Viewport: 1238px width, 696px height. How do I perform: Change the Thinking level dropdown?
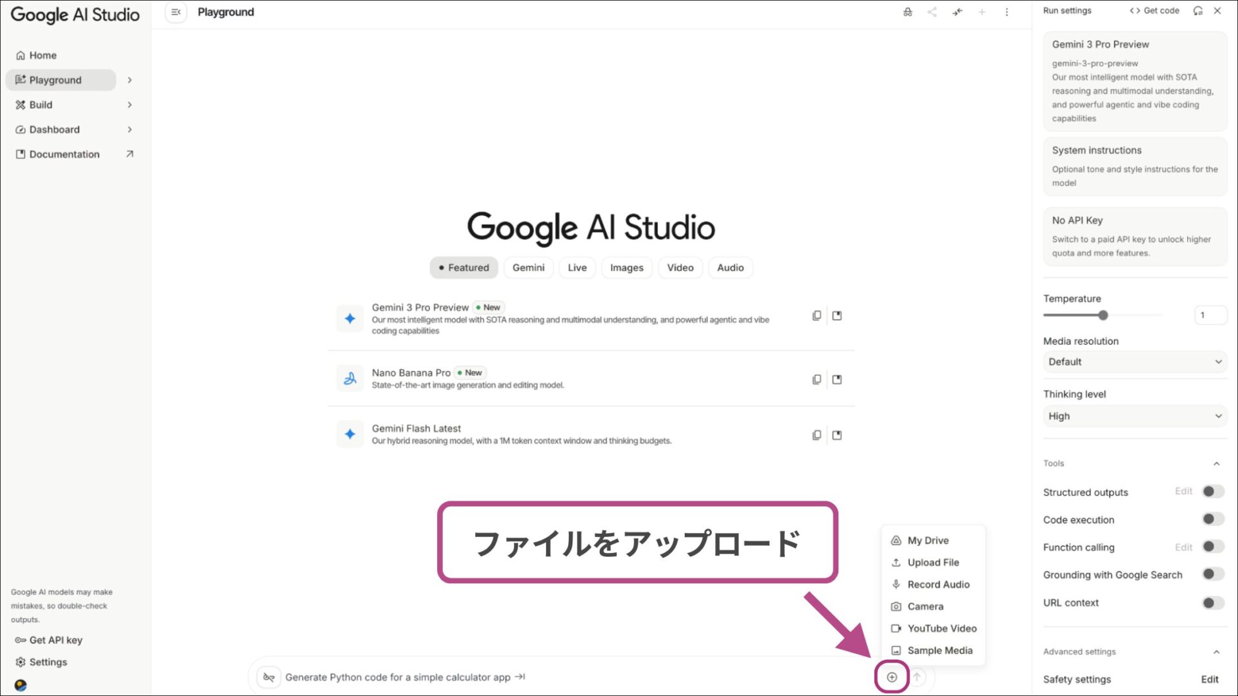click(x=1134, y=416)
